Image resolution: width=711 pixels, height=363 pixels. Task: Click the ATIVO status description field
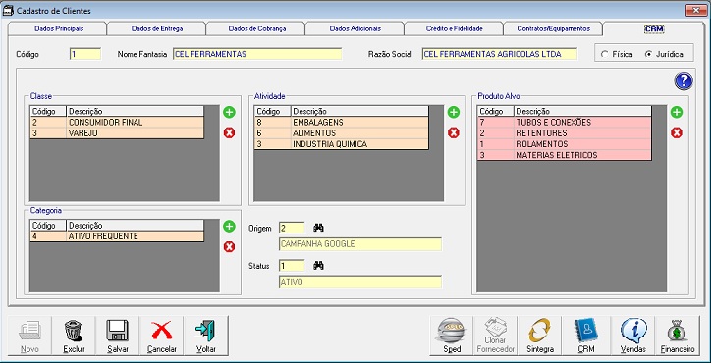(x=360, y=282)
